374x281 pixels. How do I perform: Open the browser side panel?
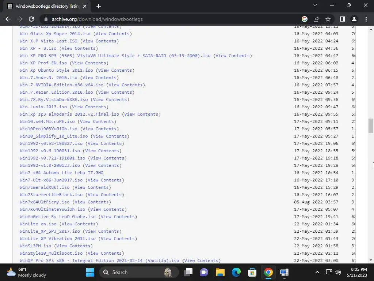343,19
